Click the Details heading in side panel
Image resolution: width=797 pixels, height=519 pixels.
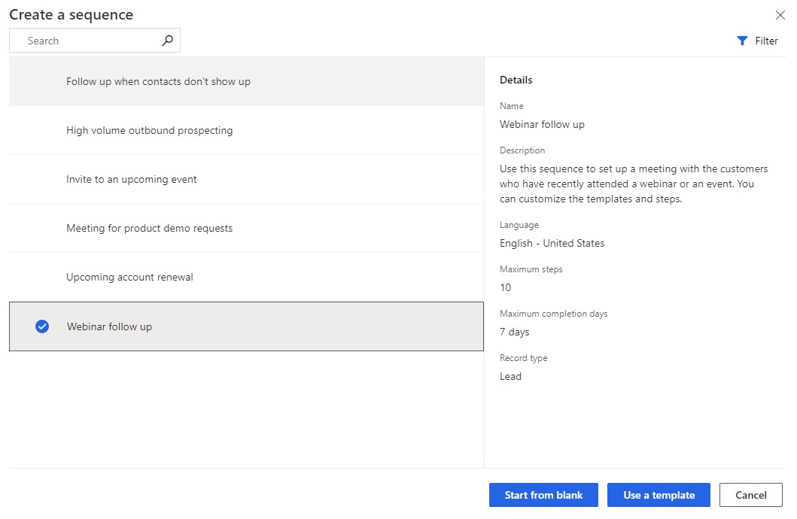coord(516,80)
